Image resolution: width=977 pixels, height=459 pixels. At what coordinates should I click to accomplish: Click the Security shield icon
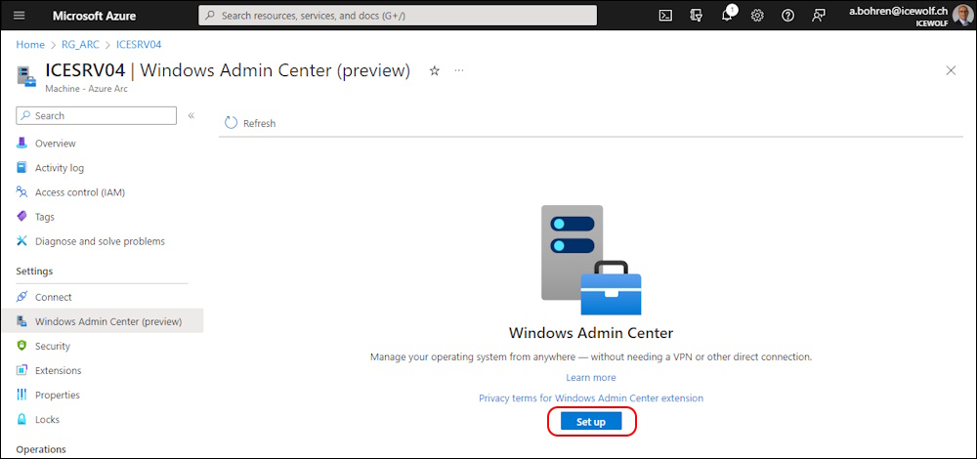[x=22, y=346]
